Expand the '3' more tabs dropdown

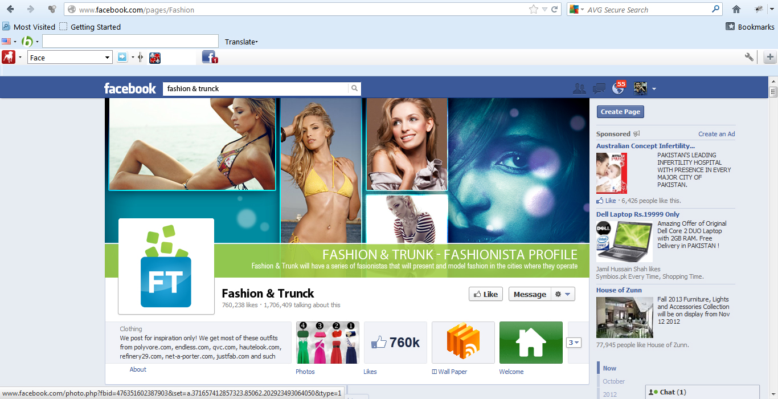pyautogui.click(x=574, y=343)
